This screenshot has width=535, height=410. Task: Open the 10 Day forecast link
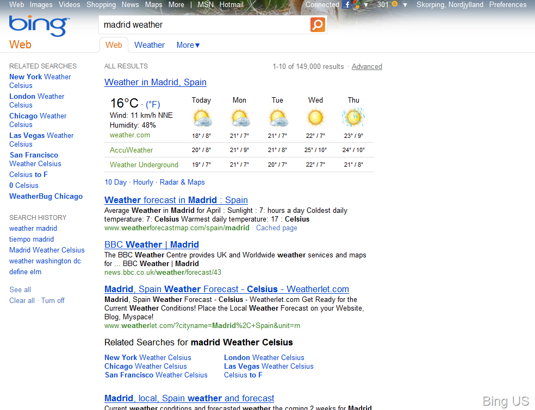115,182
